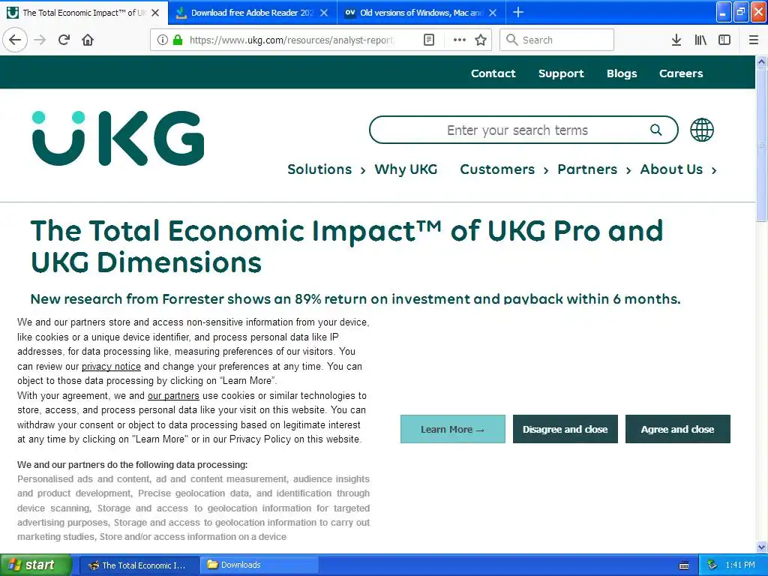Show site information icon in address bar
Screen dimensions: 768x576
click(162, 40)
